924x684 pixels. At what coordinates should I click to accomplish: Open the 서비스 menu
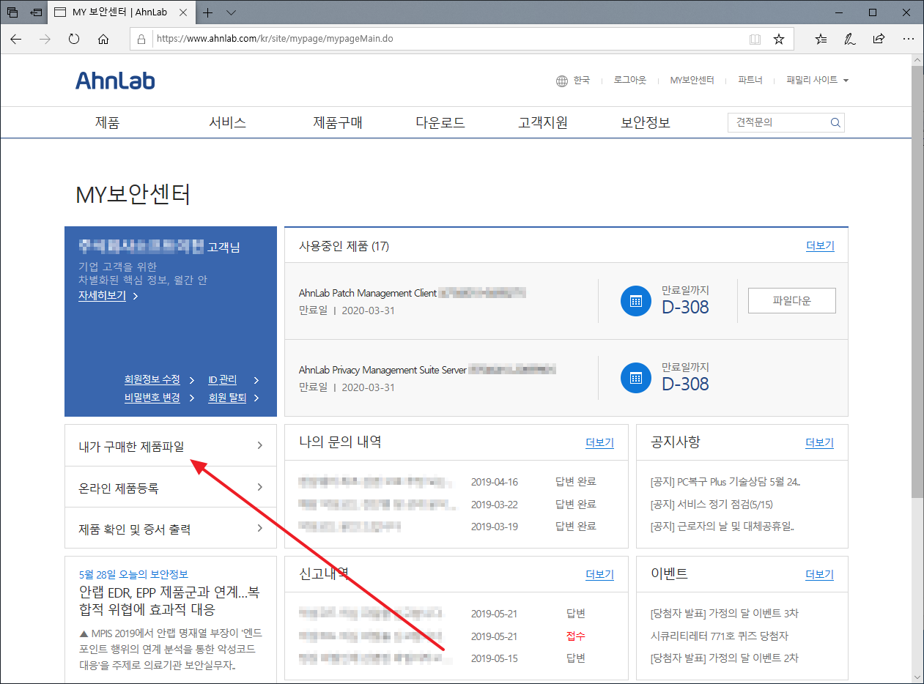227,123
